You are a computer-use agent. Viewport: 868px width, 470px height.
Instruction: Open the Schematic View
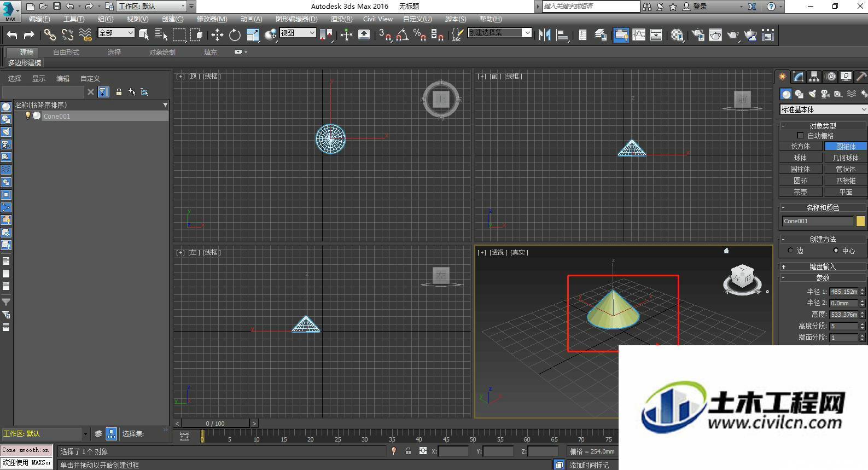coord(656,35)
